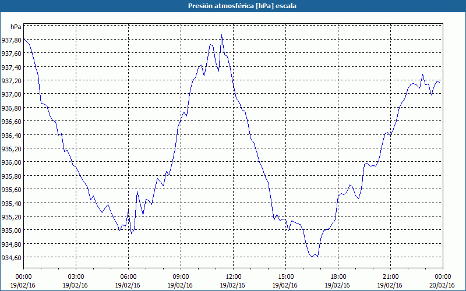
Task: Select the 936,80 axis label
Action: pyautogui.click(x=11, y=108)
